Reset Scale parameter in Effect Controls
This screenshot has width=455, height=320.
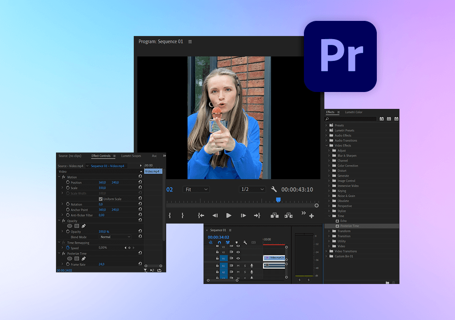point(140,187)
